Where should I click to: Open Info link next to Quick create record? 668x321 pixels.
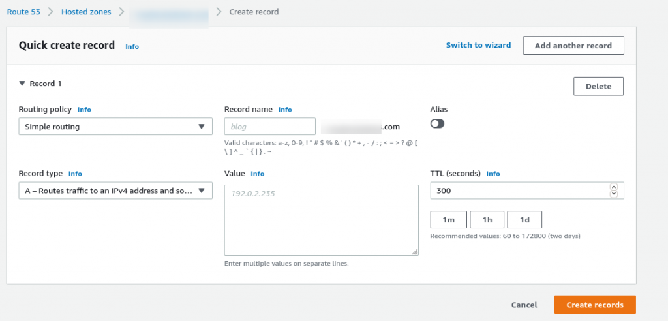132,46
